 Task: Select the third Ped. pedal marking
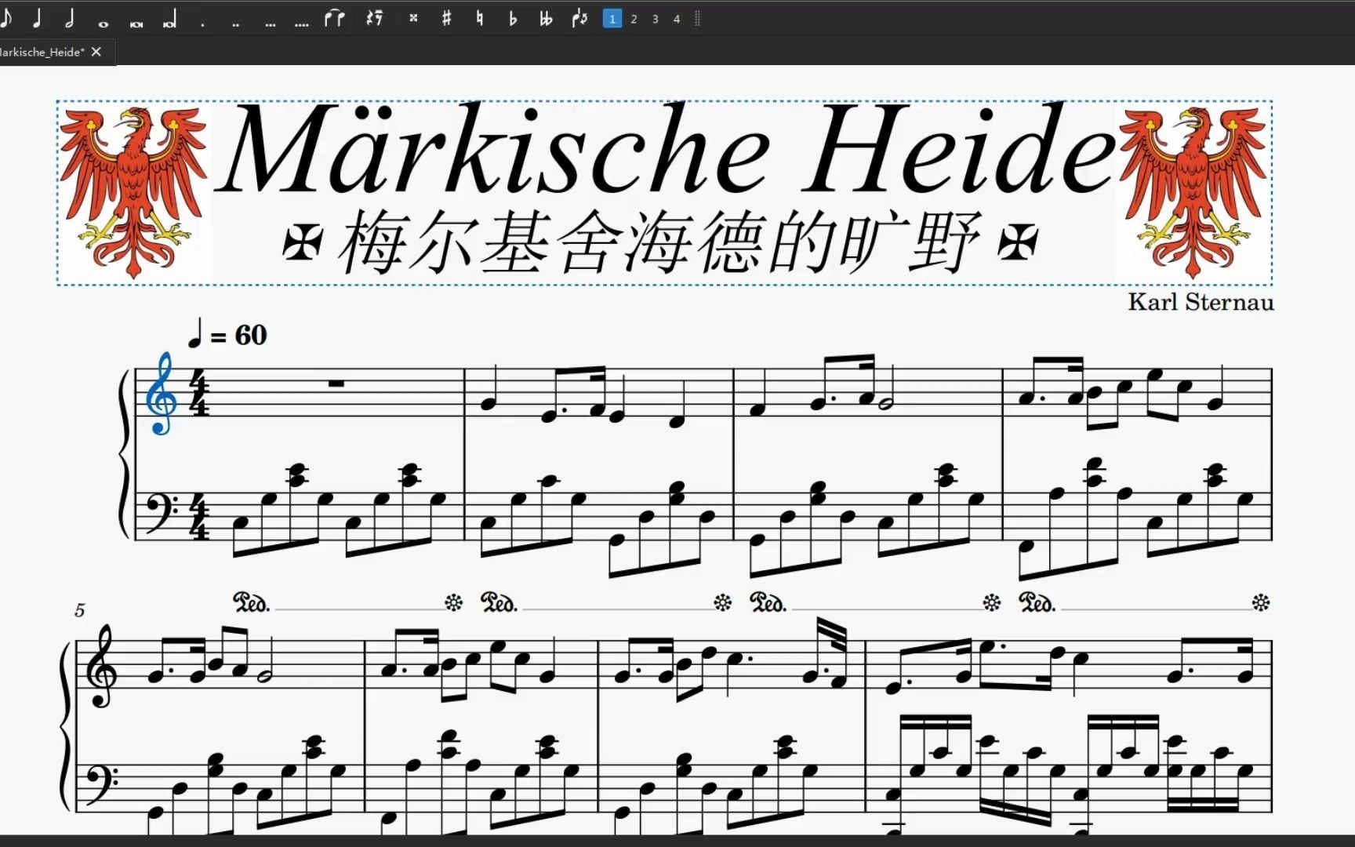pos(768,602)
